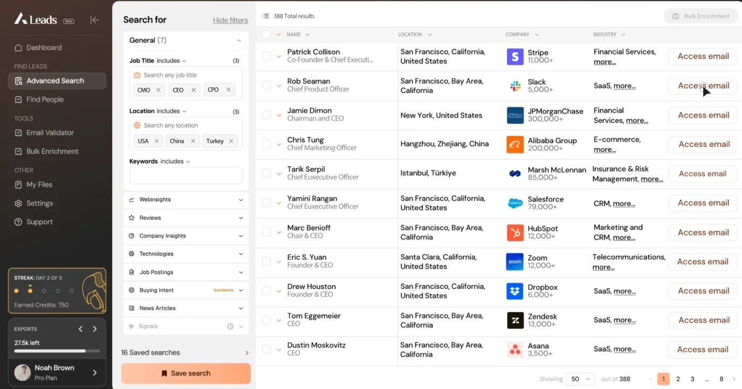
Task: Remove the CMO job title tag
Action: click(158, 90)
